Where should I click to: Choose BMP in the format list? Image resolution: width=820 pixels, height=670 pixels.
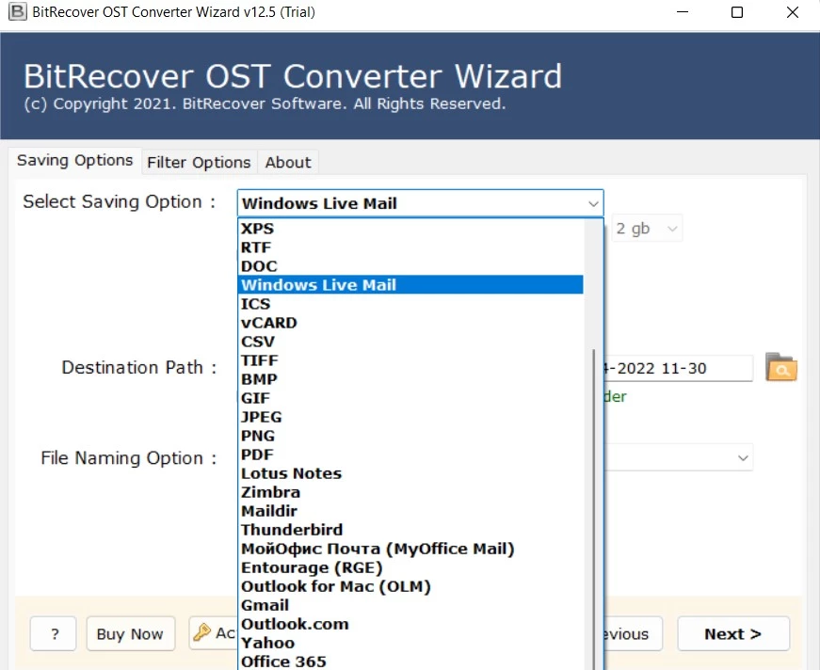tap(410, 379)
